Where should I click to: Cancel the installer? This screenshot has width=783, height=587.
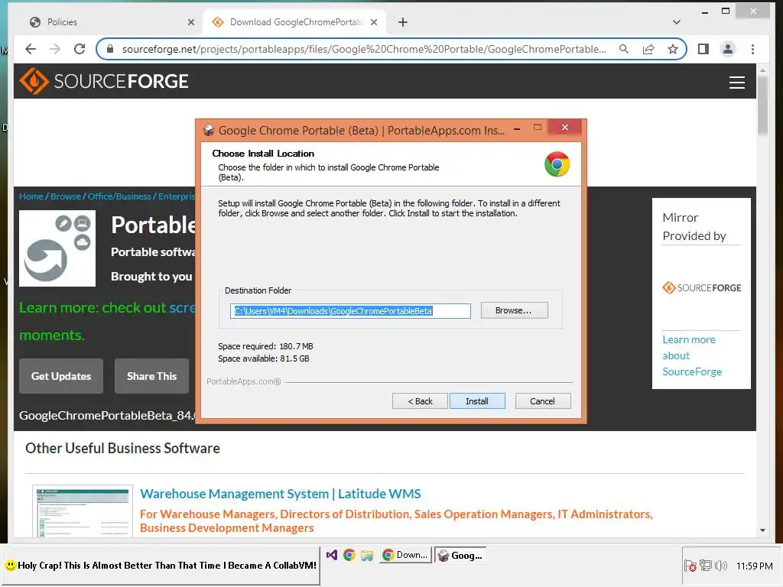click(x=542, y=401)
